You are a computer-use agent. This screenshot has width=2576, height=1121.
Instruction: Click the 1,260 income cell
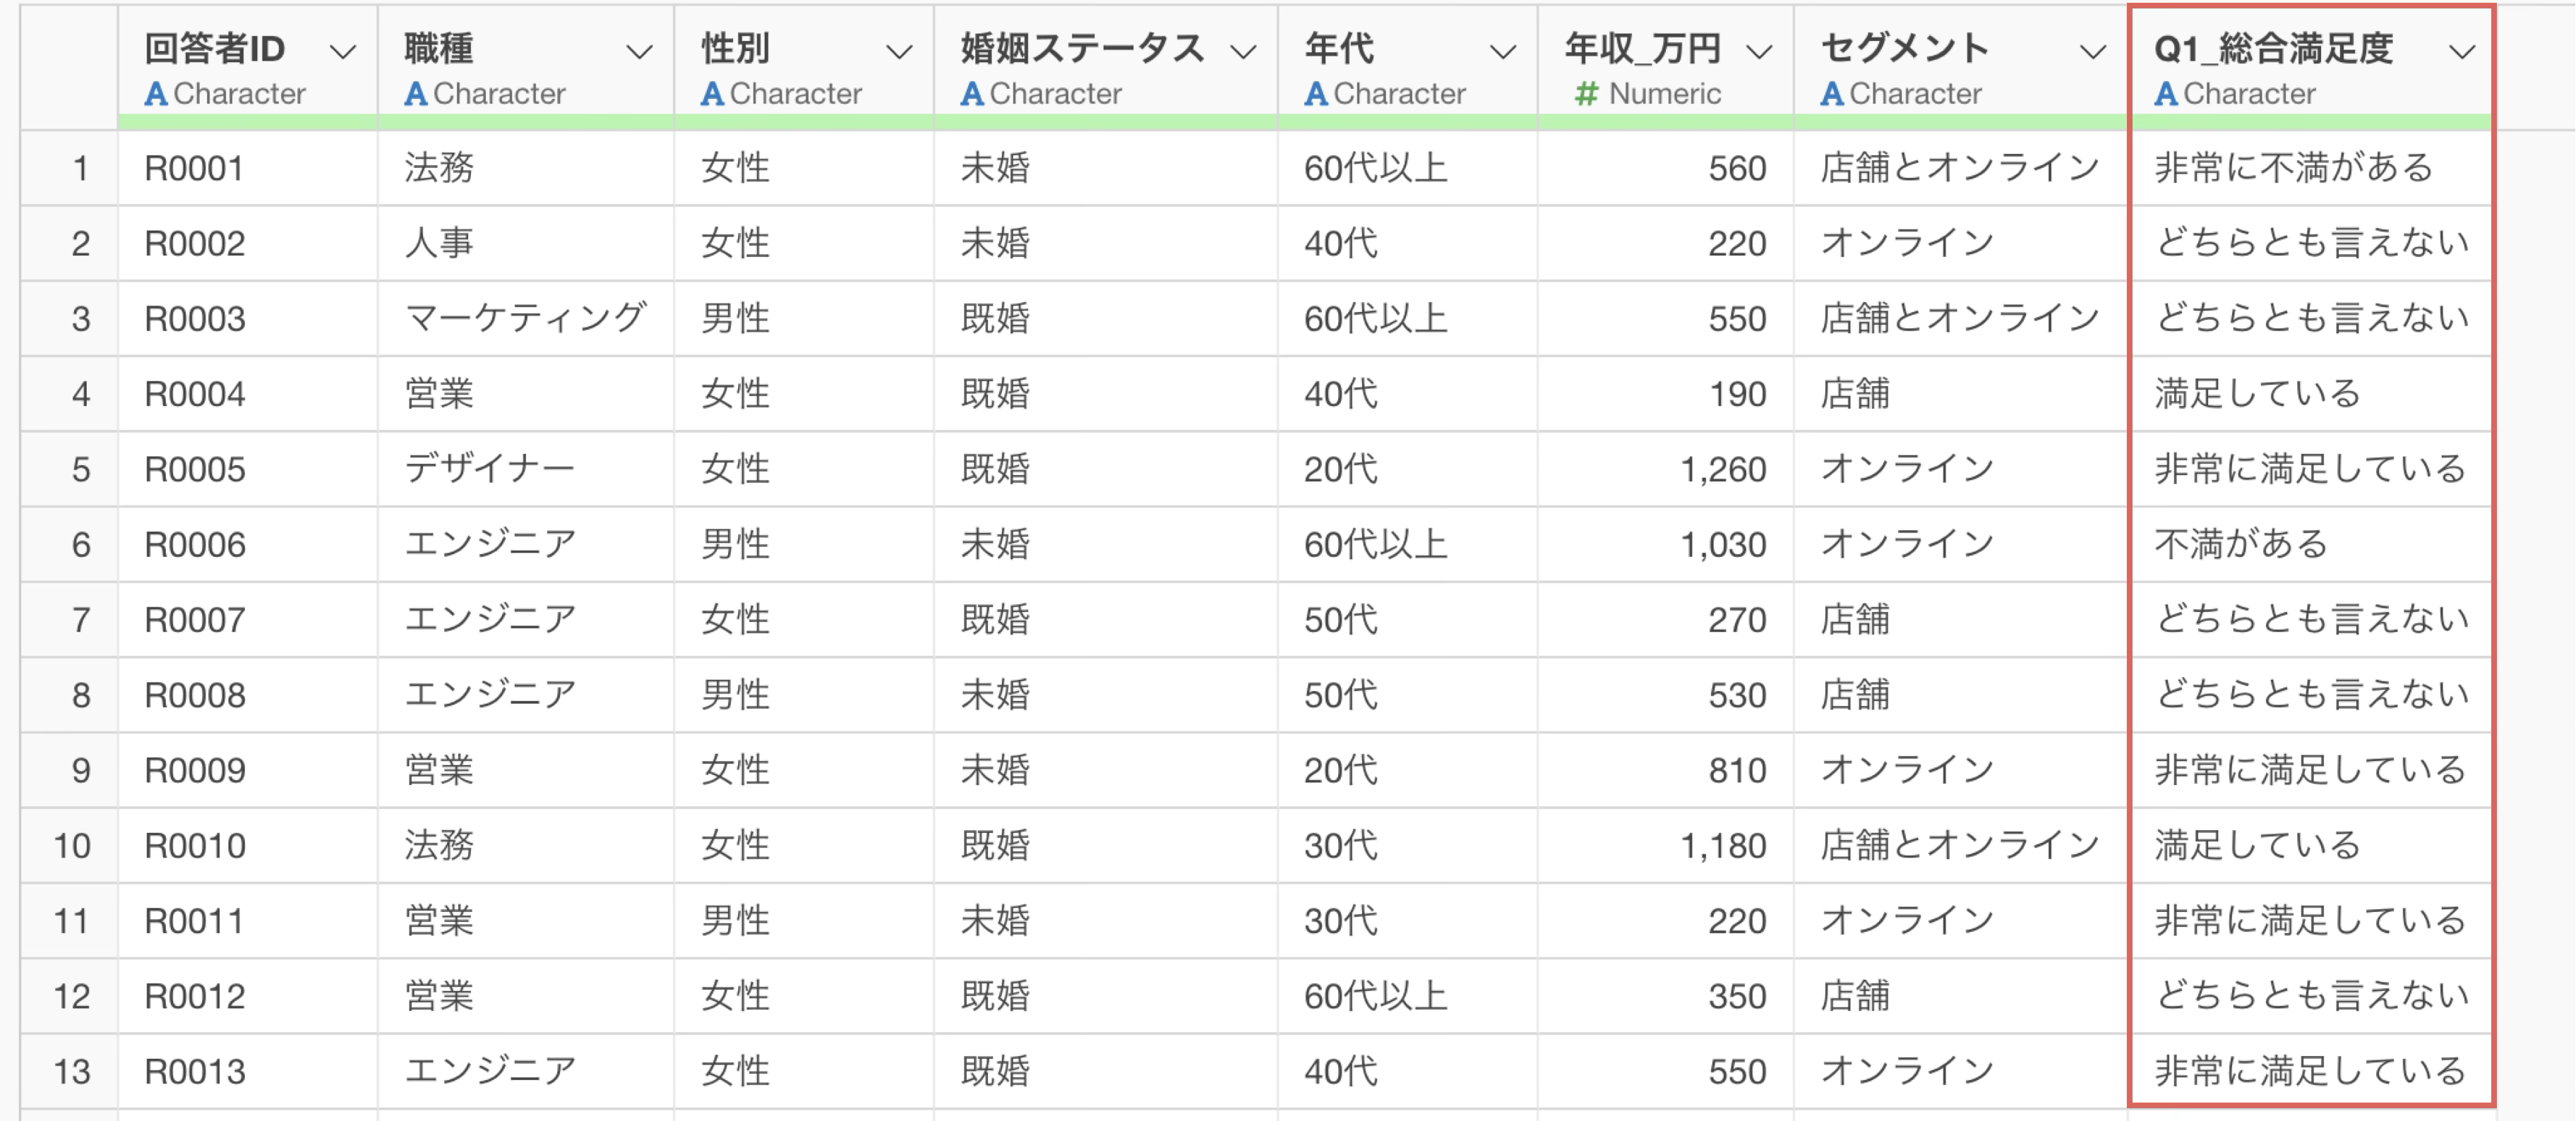[1665, 469]
